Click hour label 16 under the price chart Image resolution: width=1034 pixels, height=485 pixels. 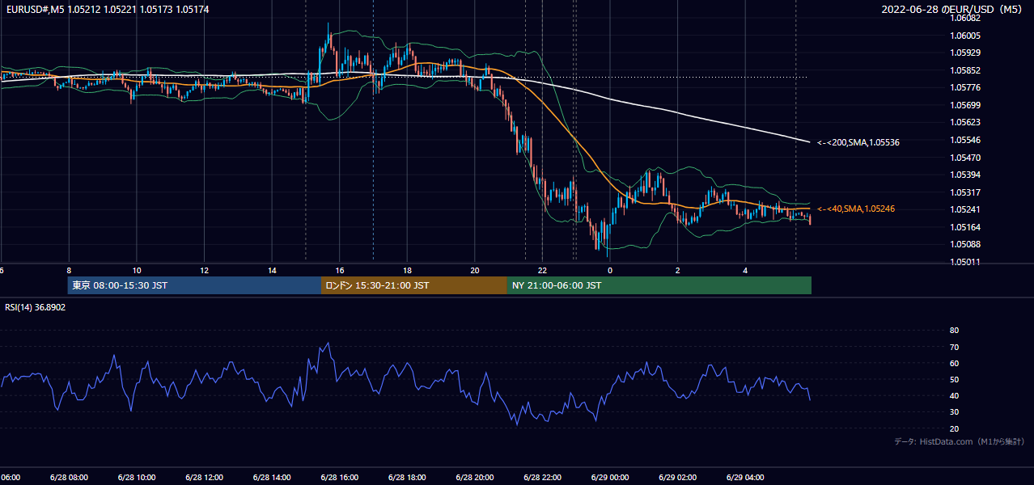click(340, 270)
